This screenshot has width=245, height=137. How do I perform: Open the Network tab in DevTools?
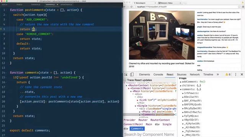pos(195,75)
